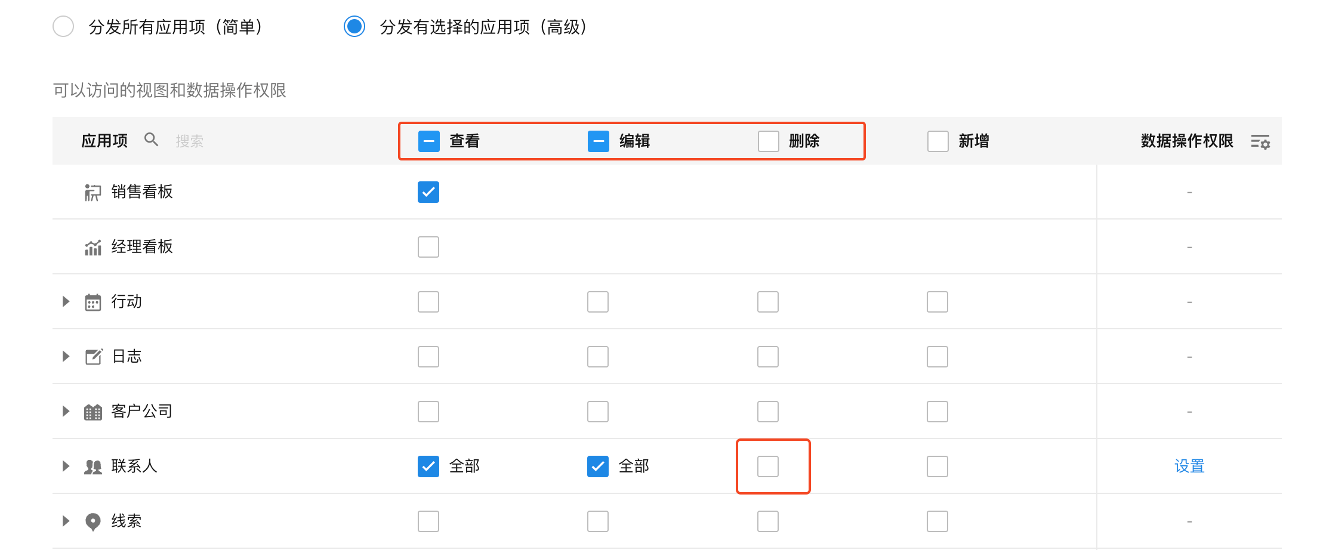Expand the 联系人 row
The width and height of the screenshot is (1320, 550).
tap(66, 466)
